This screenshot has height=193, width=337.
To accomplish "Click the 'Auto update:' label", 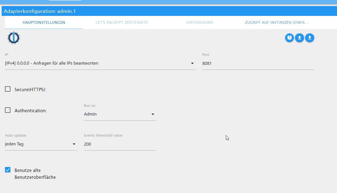I will [x=16, y=136].
